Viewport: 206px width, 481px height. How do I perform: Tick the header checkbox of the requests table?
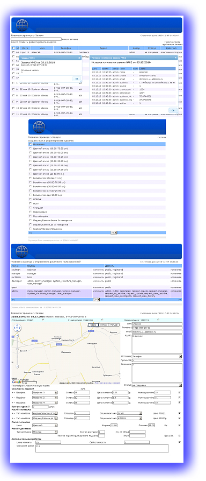(x=13, y=48)
